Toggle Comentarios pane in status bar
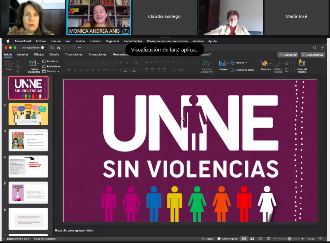Image resolution: width=330 pixels, height=243 pixels. tap(227, 239)
